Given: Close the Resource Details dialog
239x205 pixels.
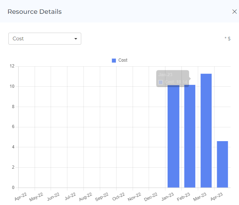Looking at the screenshot, I should [x=234, y=12].
